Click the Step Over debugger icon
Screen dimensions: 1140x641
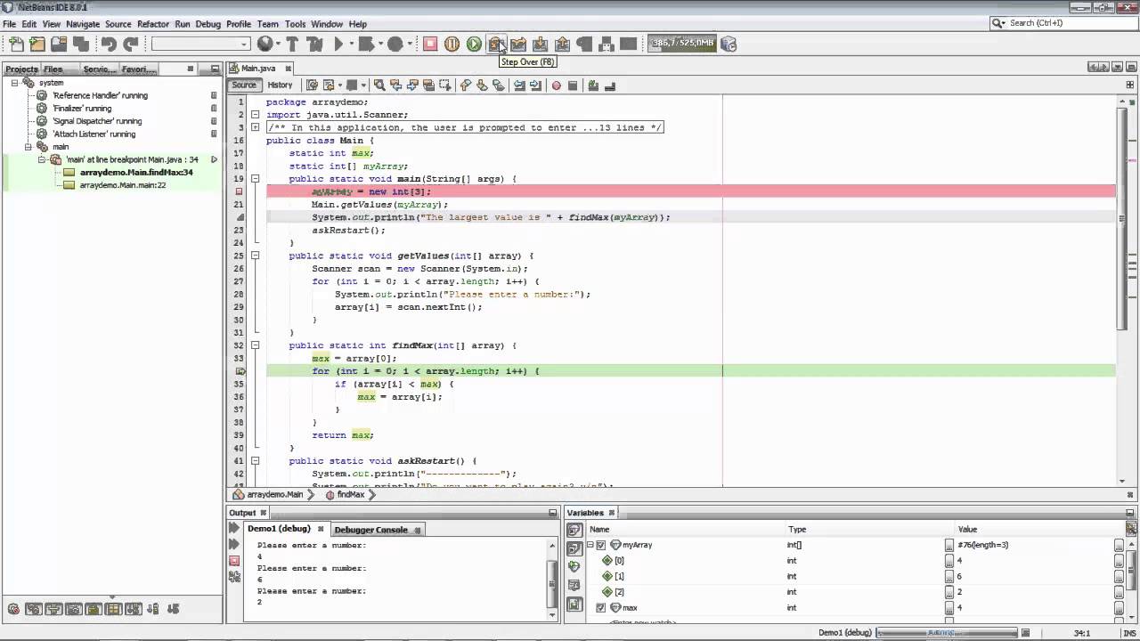[x=496, y=44]
